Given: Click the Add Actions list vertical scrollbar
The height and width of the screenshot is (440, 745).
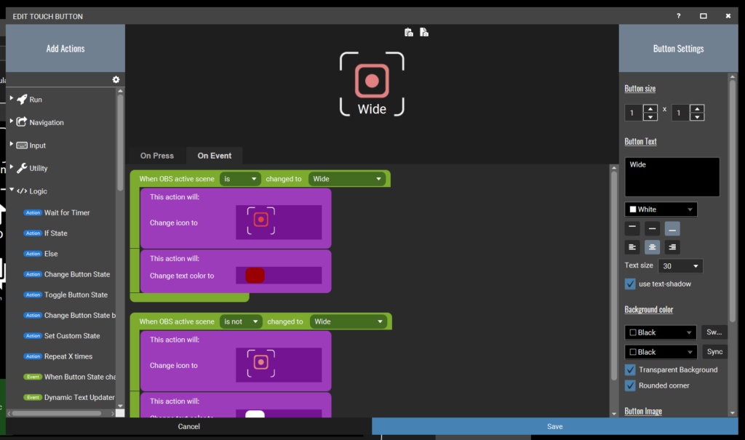Looking at the screenshot, I should [x=120, y=143].
